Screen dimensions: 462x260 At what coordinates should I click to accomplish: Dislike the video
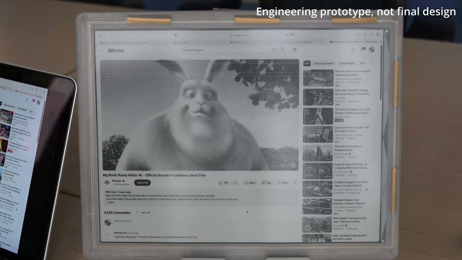tap(235, 183)
